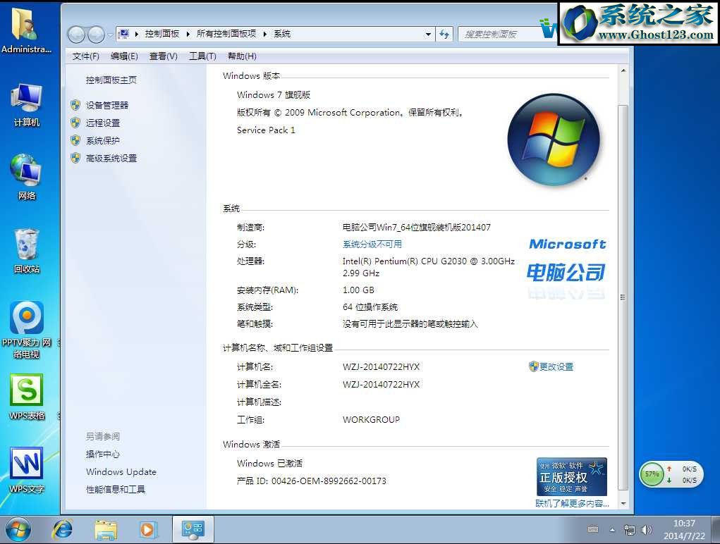Expand breadcrumb arrow before 控制面板

[136, 34]
